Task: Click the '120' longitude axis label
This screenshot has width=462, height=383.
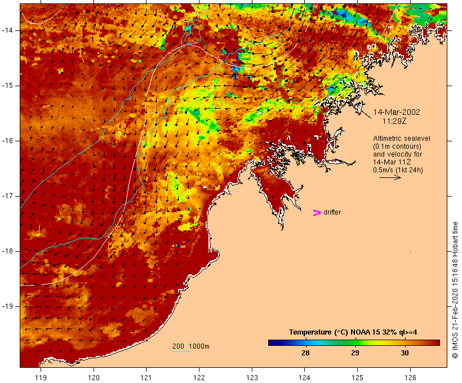Action: [94, 377]
